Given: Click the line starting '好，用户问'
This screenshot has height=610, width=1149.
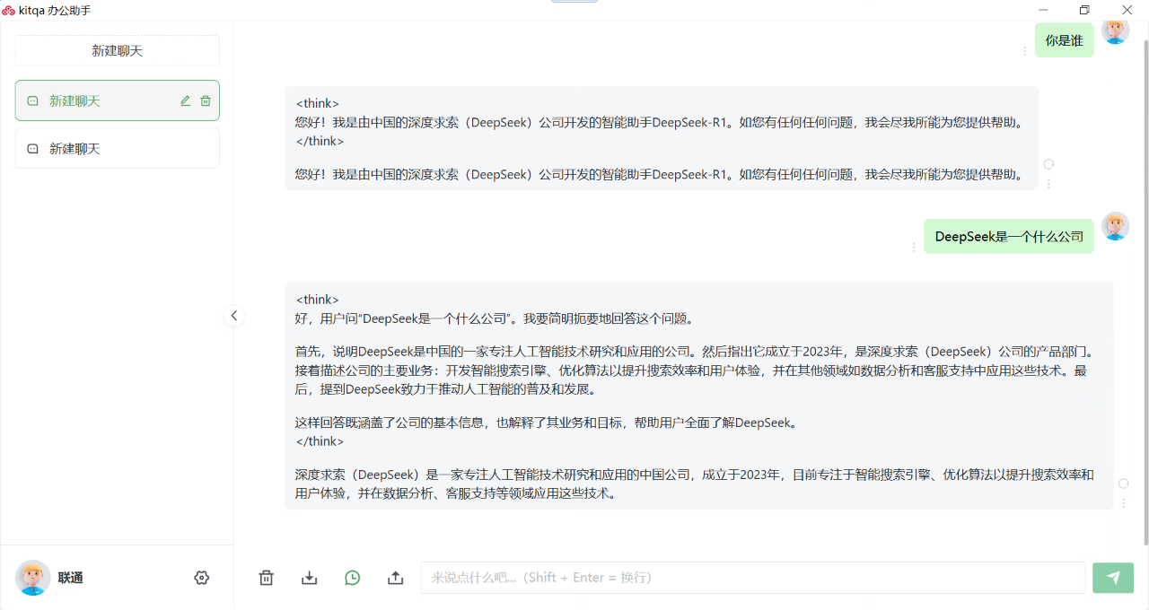Looking at the screenshot, I should pyautogui.click(x=495, y=318).
